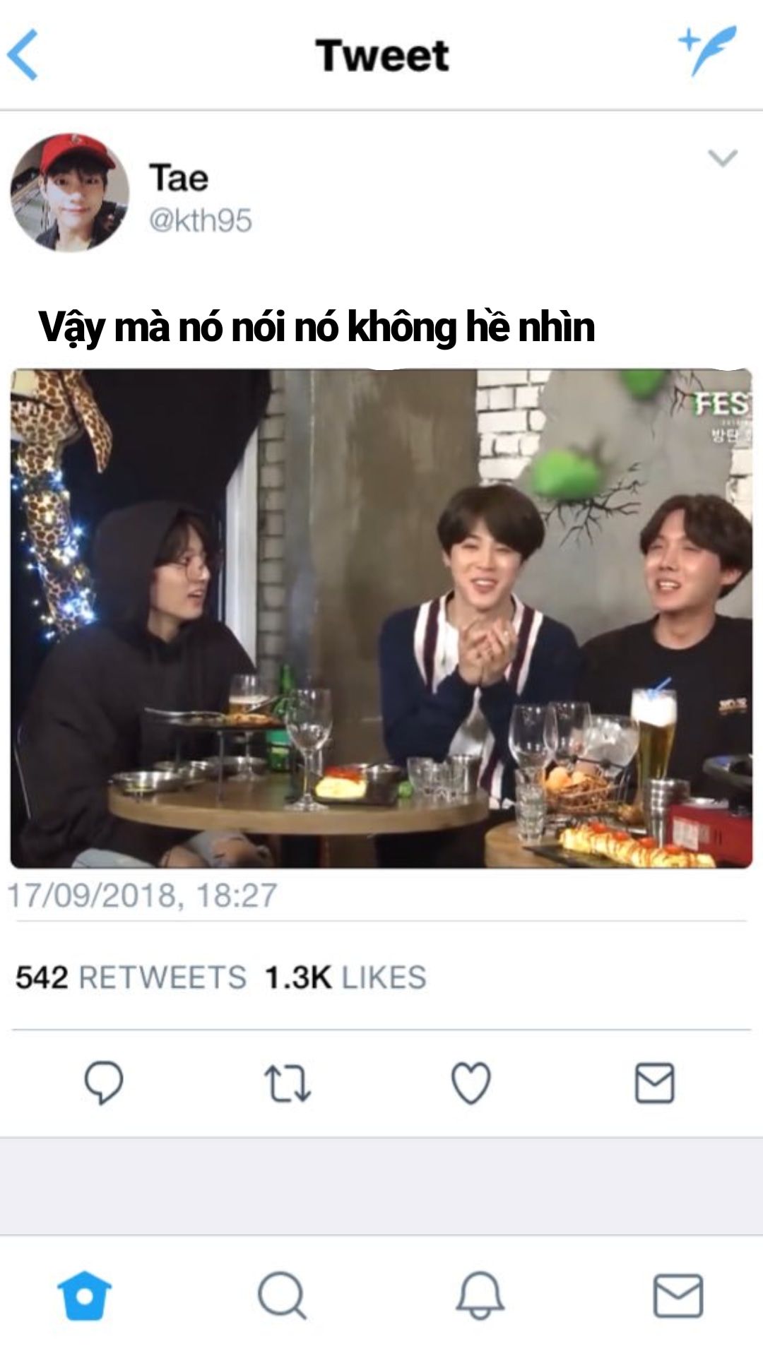This screenshot has height=1356, width=763.
Task: Retweet this tweet
Action: [x=287, y=1083]
